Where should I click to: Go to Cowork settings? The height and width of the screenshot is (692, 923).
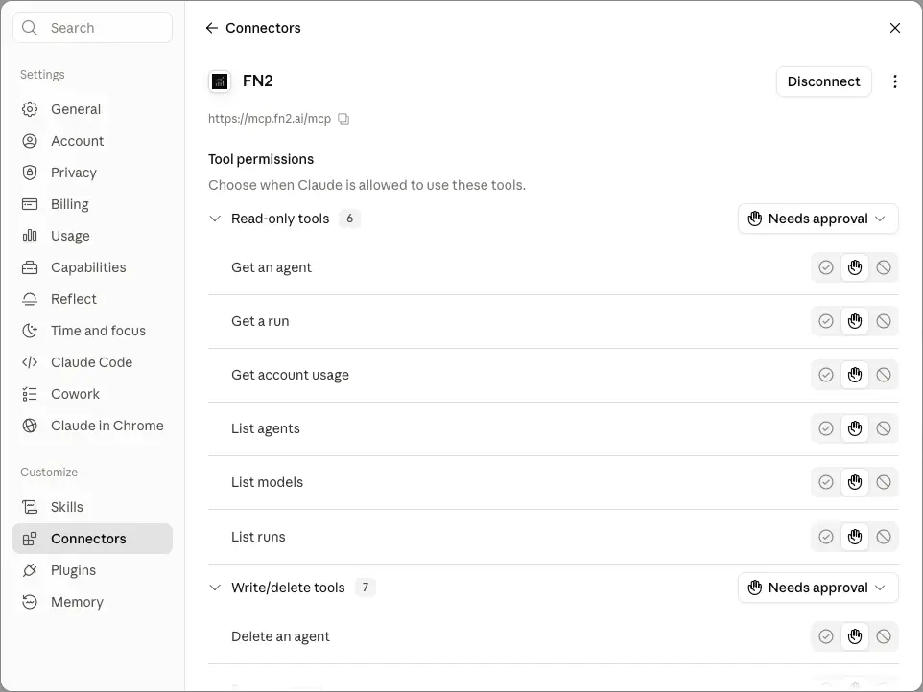point(92,394)
